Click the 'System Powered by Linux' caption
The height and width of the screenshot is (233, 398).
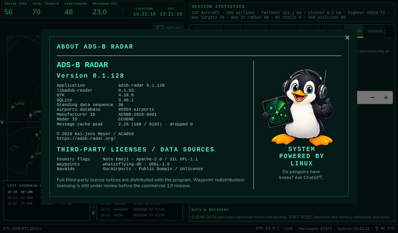302,156
